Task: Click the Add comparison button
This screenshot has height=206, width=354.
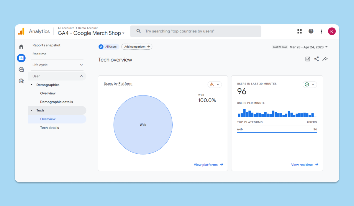Action: coord(137,47)
